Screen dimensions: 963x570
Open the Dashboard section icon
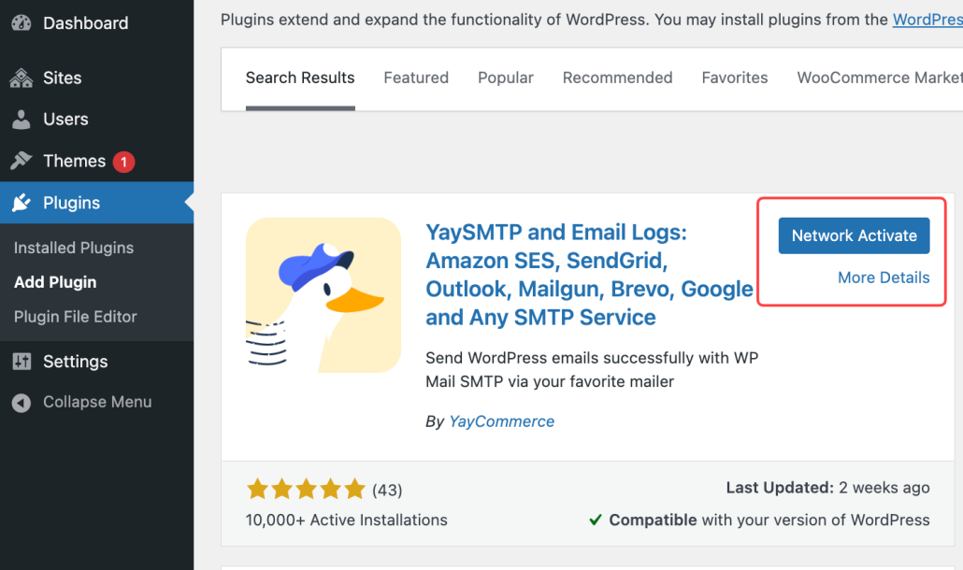[21, 22]
